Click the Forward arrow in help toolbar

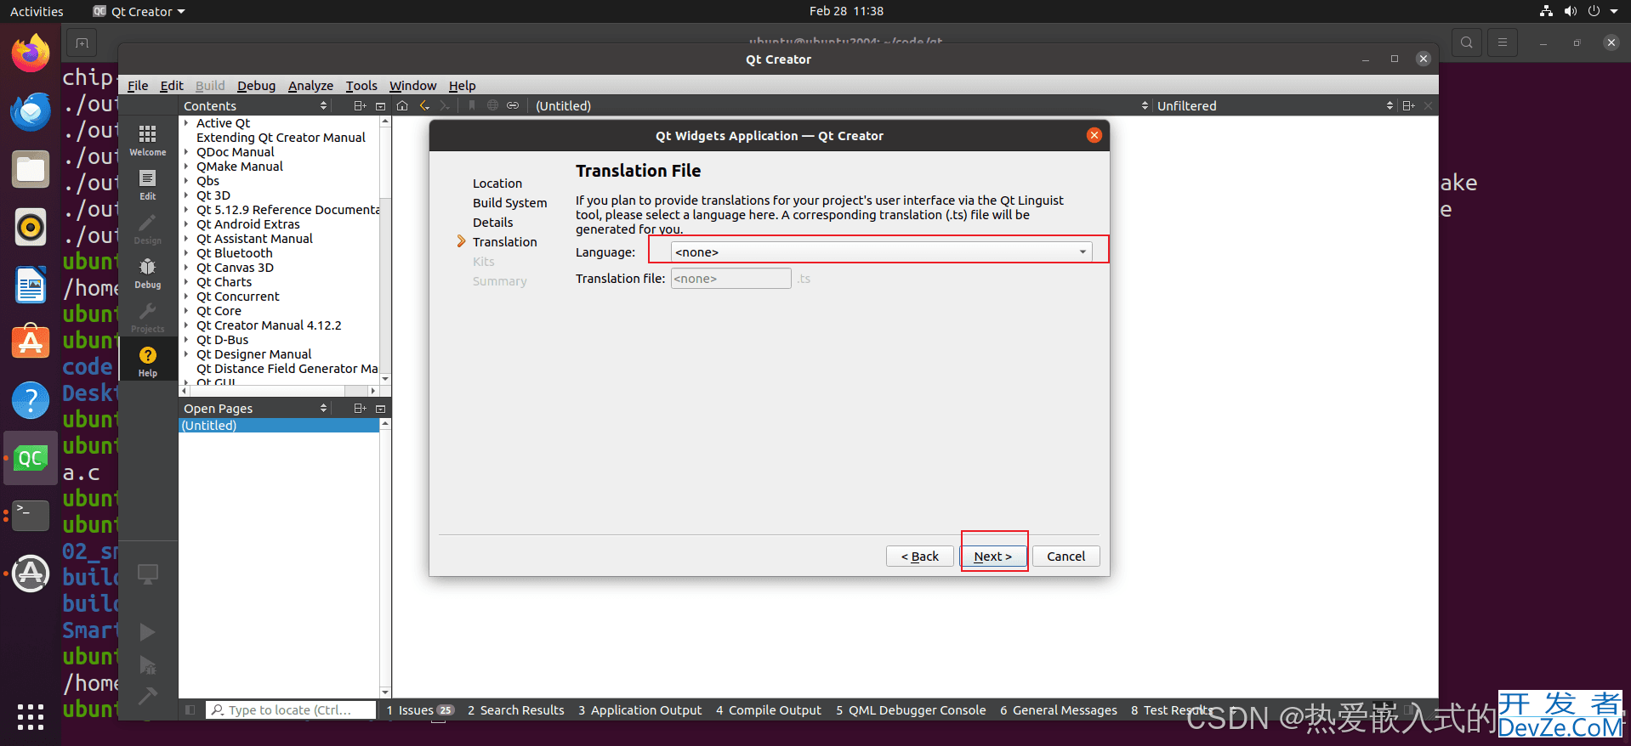pyautogui.click(x=445, y=105)
